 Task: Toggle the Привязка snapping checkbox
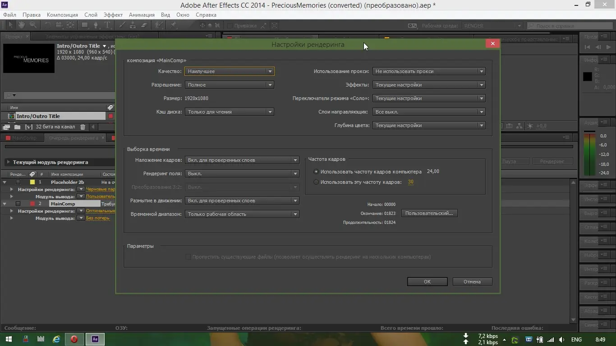coord(230,26)
